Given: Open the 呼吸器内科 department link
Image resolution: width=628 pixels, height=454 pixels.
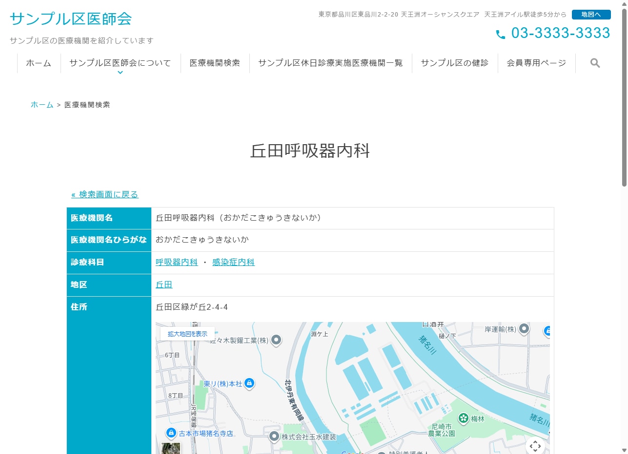Looking at the screenshot, I should click(177, 262).
